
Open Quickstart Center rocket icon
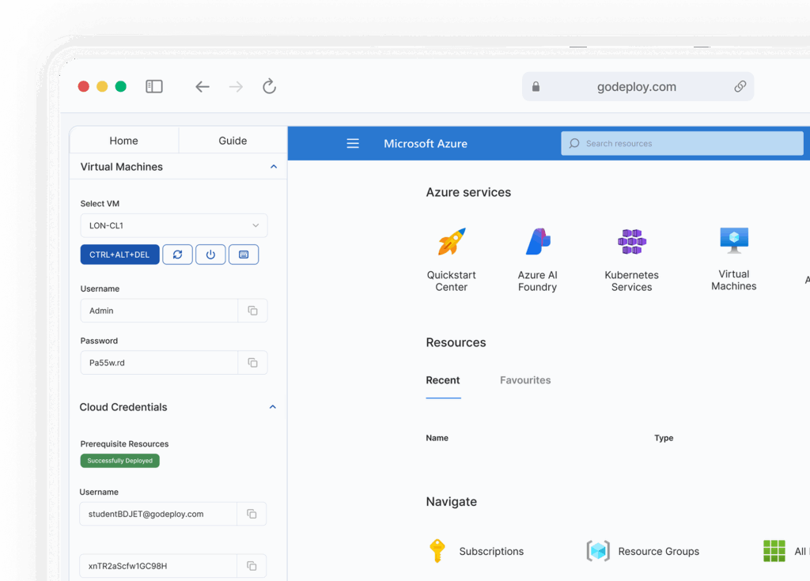coord(452,242)
